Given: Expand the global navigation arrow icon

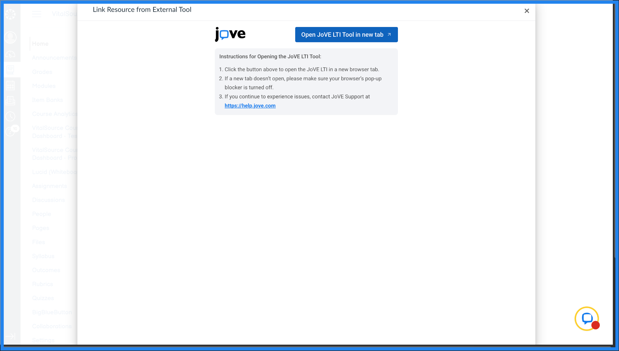Looking at the screenshot, I should coord(10,336).
